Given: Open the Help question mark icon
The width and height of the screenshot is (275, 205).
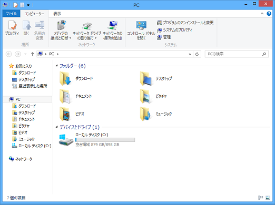Looking at the screenshot, I should point(269,14).
